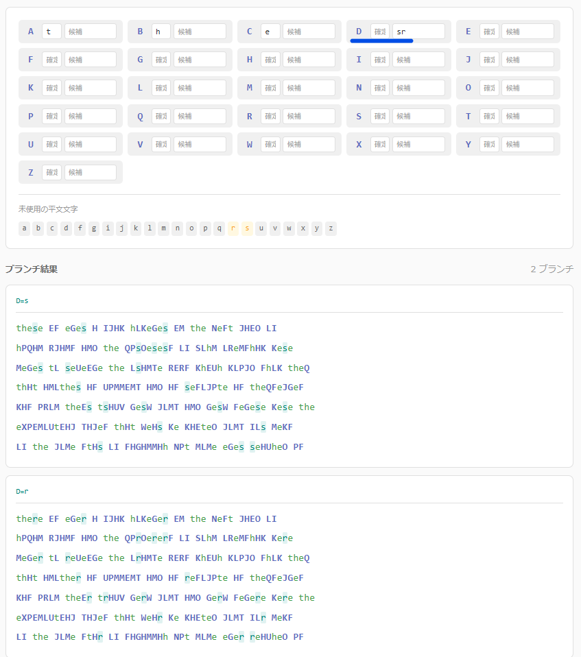Select the 'D=r' branch result header
The width and height of the screenshot is (581, 657).
tap(22, 491)
